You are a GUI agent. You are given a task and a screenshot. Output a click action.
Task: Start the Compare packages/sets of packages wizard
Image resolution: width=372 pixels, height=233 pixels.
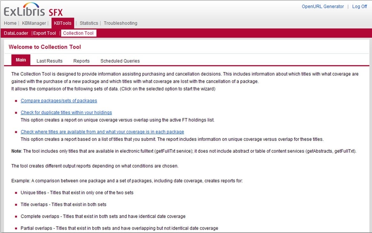pyautogui.click(x=59, y=101)
